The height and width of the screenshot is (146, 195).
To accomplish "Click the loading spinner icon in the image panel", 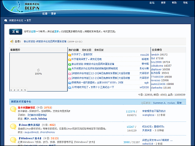I will 38,70.
